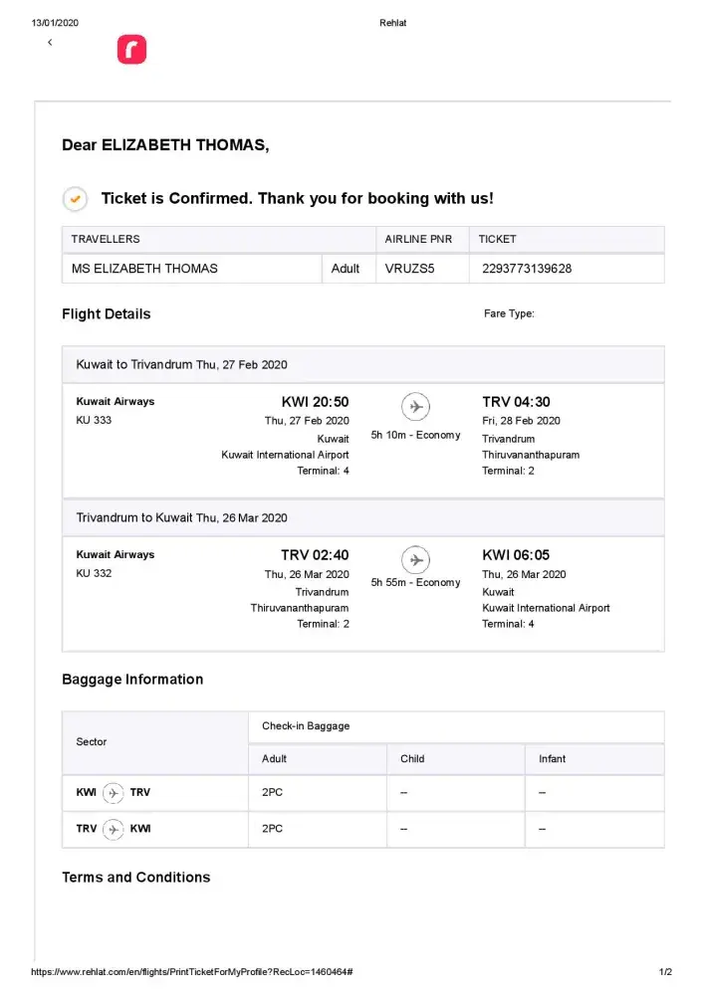The height and width of the screenshot is (995, 703).
Task: Click the KWI 20:50 departure time
Action: click(x=315, y=402)
